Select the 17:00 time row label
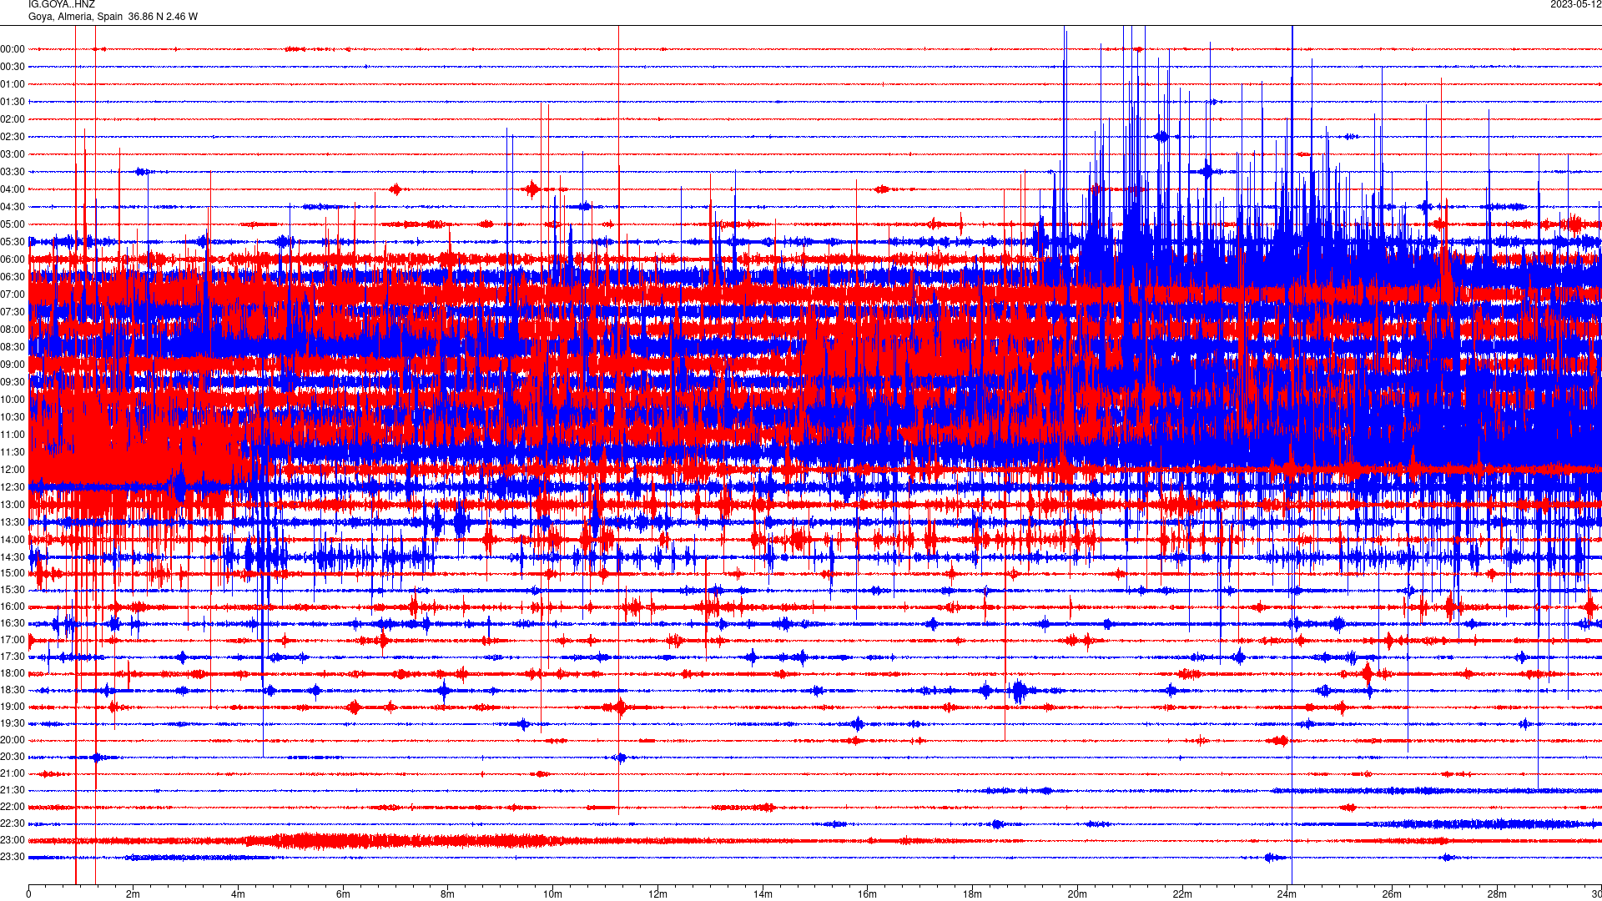Viewport: 1602px width, 901px height. (x=13, y=640)
